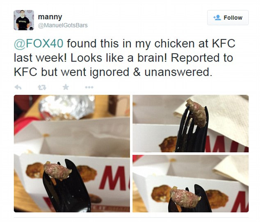Mark tweet as favorite with star
Image resolution: width=260 pixels, height=222 pixels.
click(66, 87)
